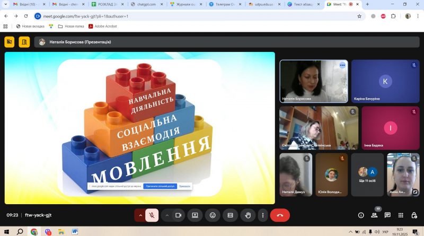
Task: Hang up with the red leave call button
Action: (280, 215)
